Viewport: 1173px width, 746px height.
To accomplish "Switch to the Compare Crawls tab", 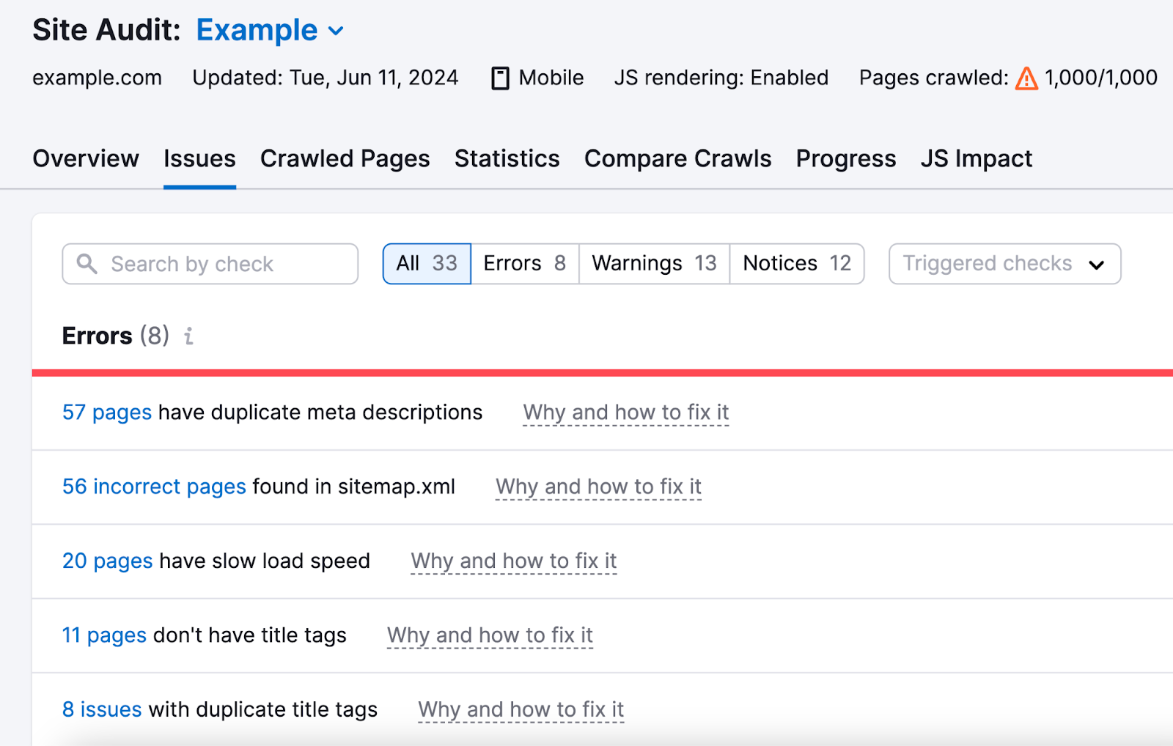I will pos(677,158).
